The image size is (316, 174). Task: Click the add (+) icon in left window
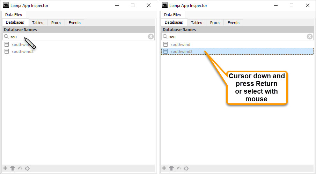pos(5,168)
